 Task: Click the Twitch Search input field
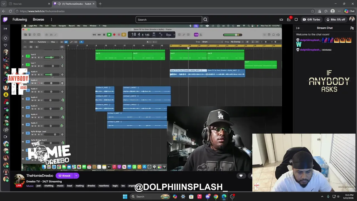[x=169, y=20]
